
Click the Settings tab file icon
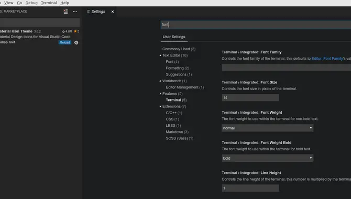89,12
